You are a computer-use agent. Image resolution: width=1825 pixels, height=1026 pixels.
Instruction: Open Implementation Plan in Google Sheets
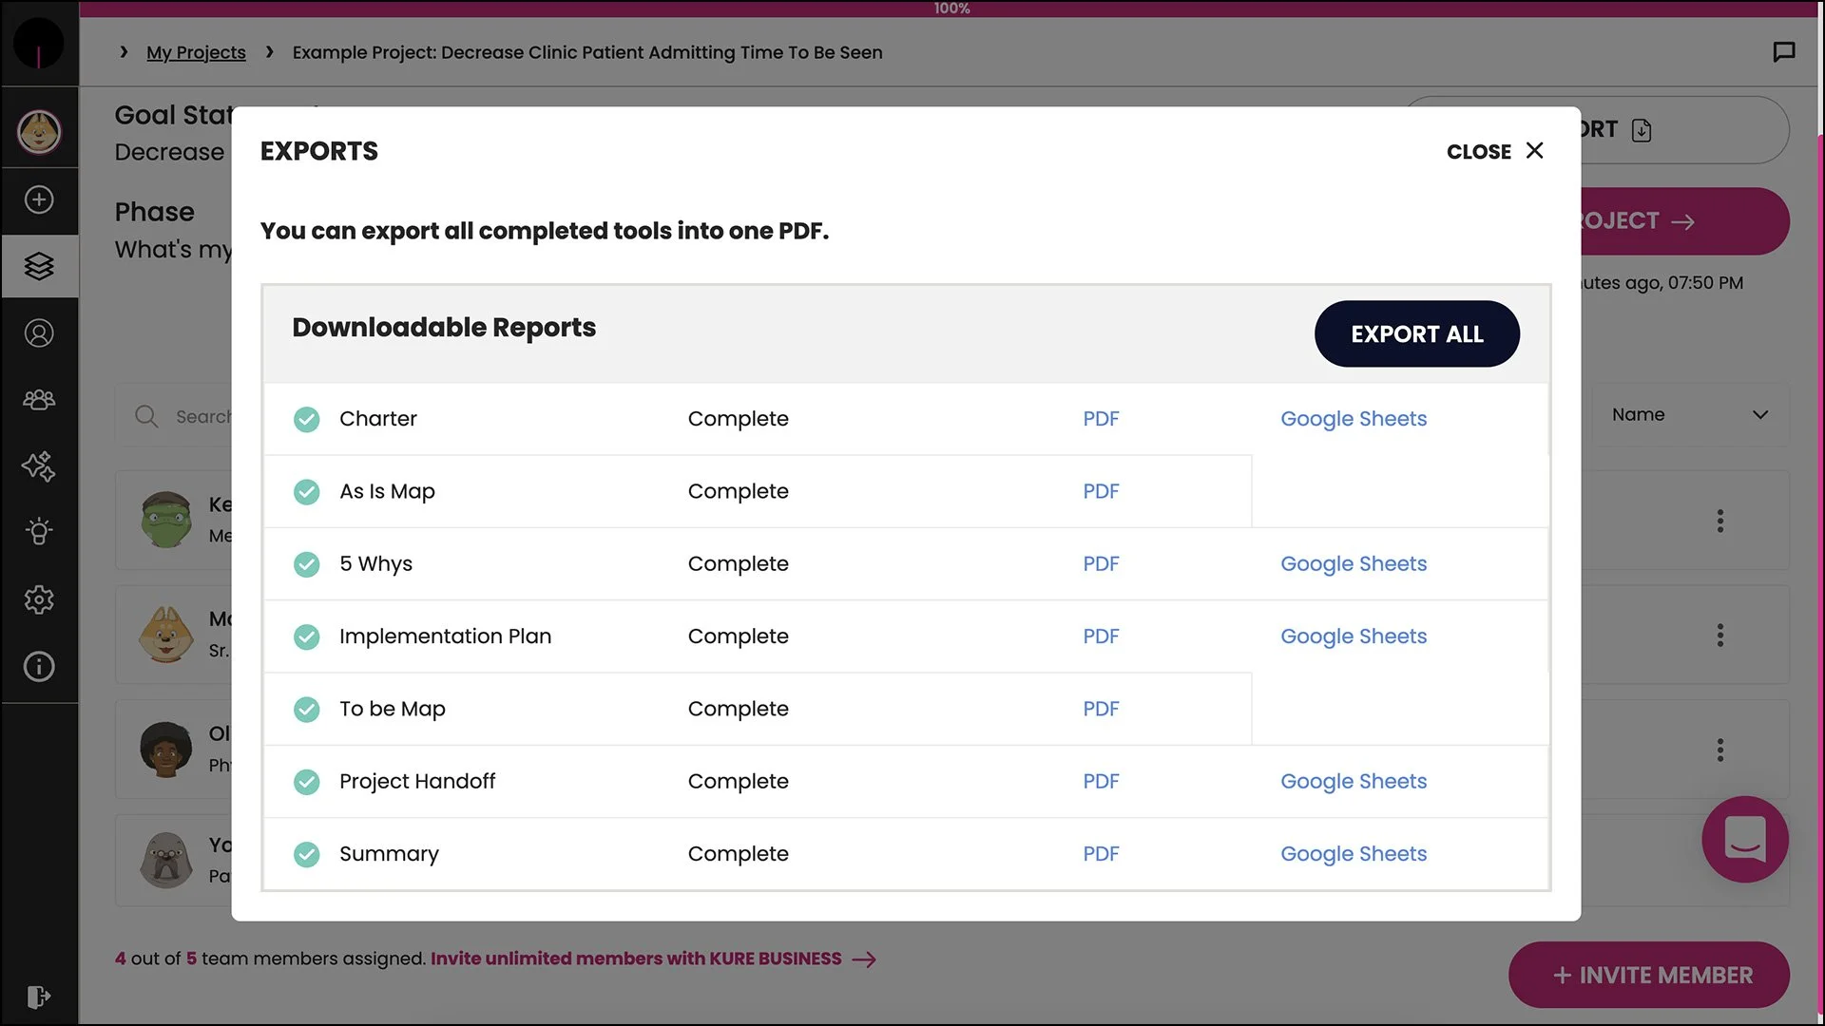[x=1353, y=636]
